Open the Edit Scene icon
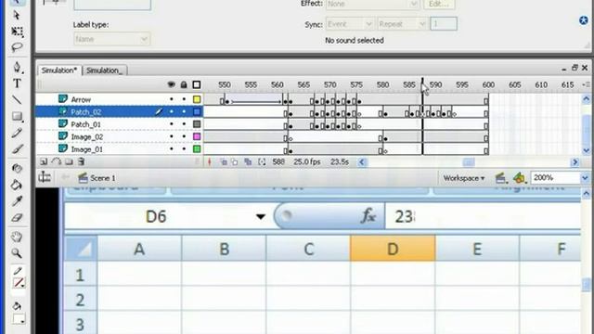The image size is (594, 334). [500, 177]
